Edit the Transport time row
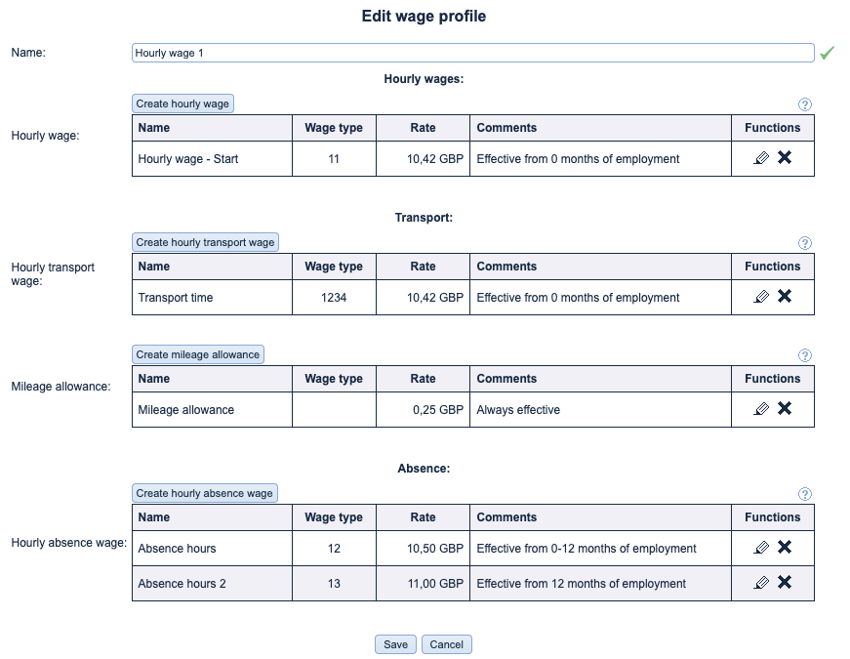 point(761,297)
